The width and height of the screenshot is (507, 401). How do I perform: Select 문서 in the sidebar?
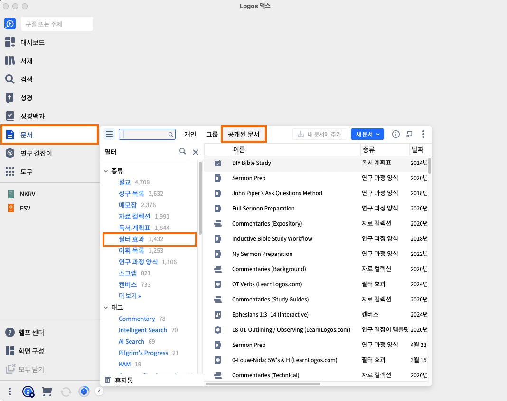click(50, 135)
